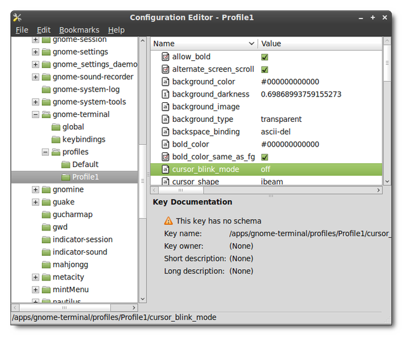Viewport: 406px width, 339px height.
Task: Expand the mintMenu tree node
Action: tap(36, 289)
